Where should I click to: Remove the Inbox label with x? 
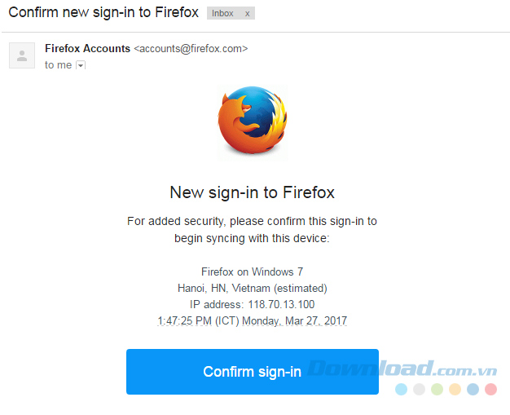tap(247, 14)
